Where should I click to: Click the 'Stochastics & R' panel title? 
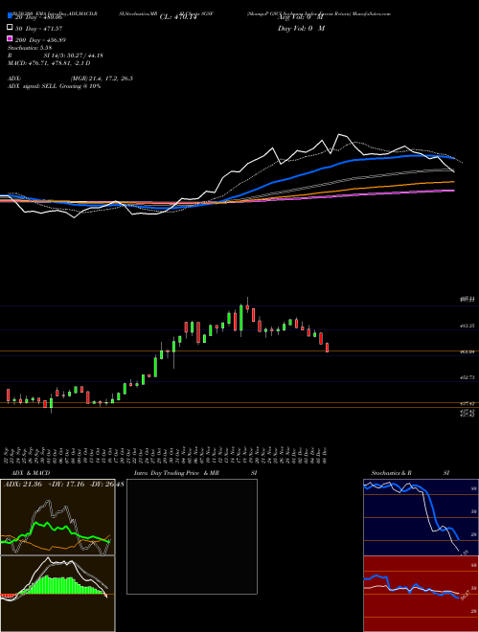(x=391, y=473)
